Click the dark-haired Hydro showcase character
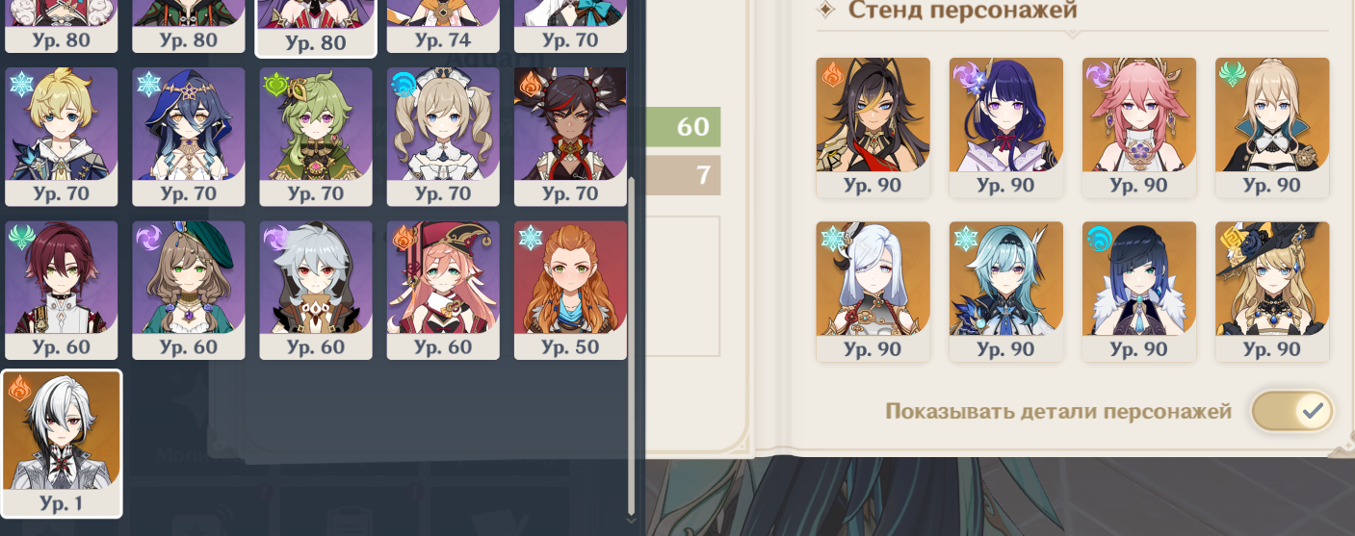 [1138, 292]
